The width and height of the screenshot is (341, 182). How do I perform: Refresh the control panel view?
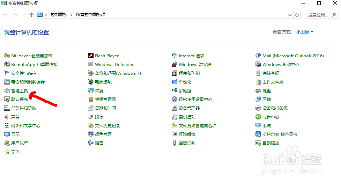click(297, 15)
